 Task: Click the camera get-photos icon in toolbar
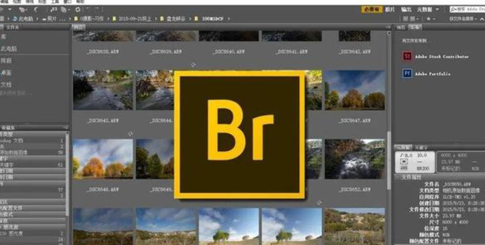tap(22, 9)
